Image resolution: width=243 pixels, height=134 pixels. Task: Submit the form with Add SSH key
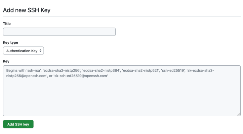[x=18, y=124]
